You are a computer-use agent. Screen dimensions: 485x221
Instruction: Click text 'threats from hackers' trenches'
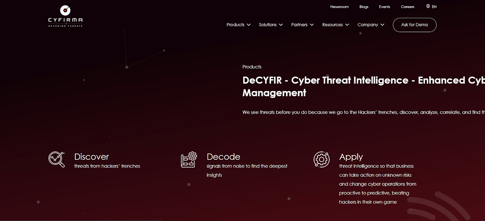[x=107, y=166]
